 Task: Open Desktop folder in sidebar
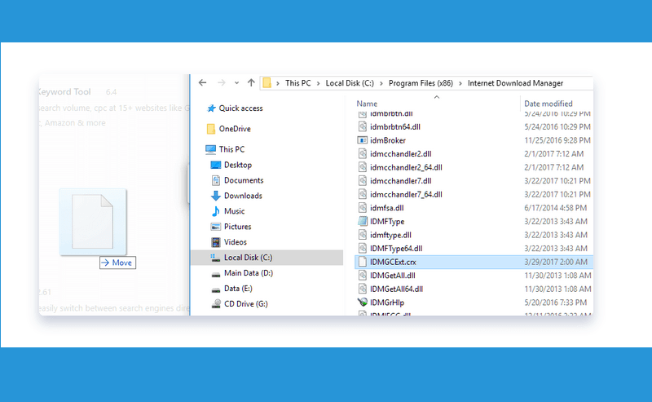coord(238,165)
